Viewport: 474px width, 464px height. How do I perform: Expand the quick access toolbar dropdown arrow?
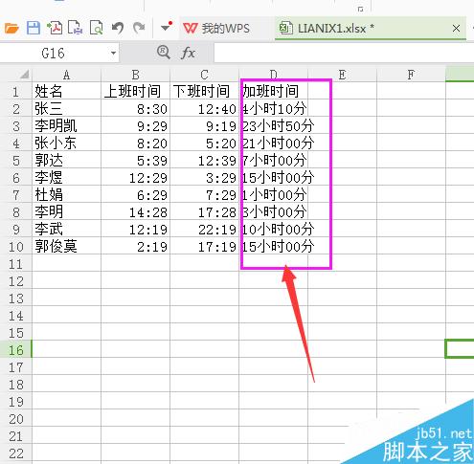(x=166, y=28)
